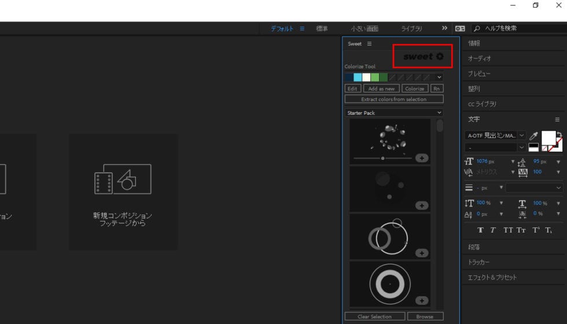Open tracking 100 dropdown arrow
Viewport: 567px width, 324px height.
[558, 172]
